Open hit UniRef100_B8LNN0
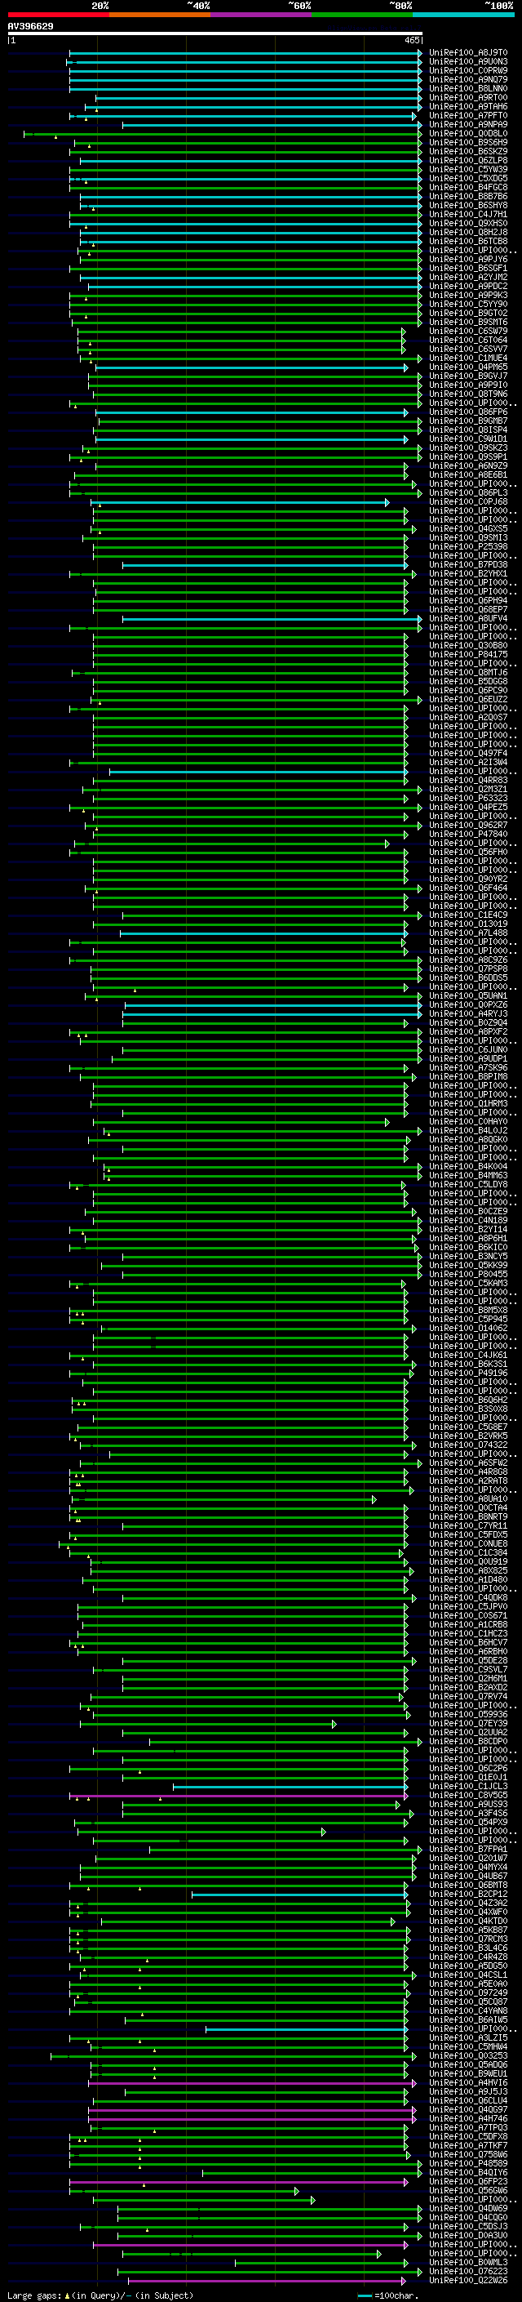Viewport: 522px width, 2302px height. click(x=468, y=88)
